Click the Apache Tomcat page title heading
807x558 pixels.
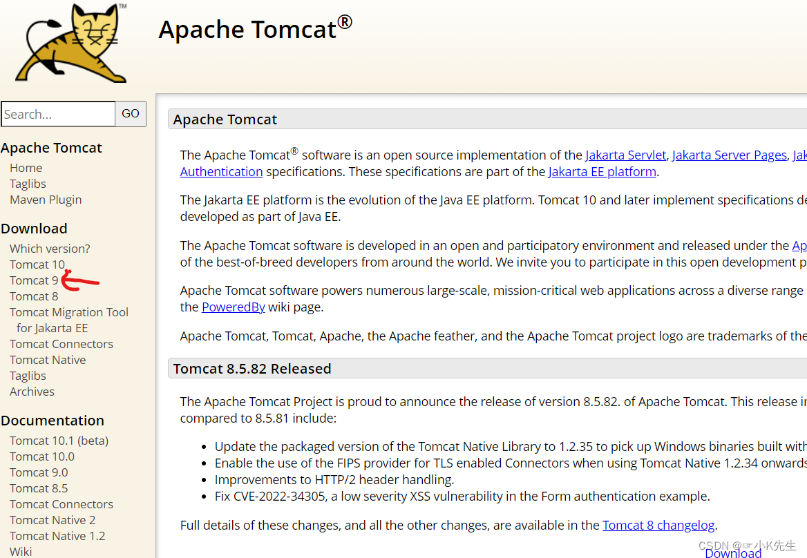pos(255,29)
